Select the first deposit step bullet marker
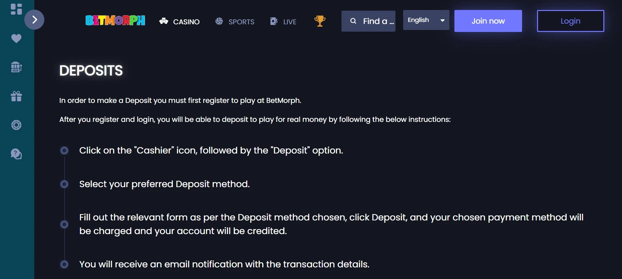The image size is (622, 279). [x=64, y=150]
